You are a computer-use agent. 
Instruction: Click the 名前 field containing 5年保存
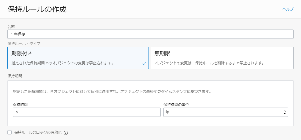click(151, 34)
